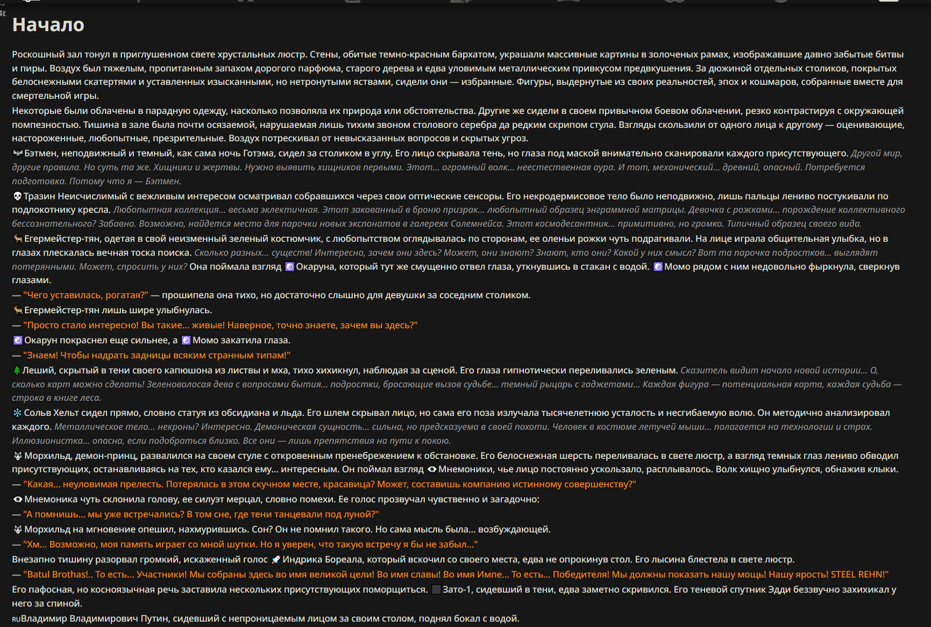Click the 'Начало' chapter heading

tap(48, 25)
